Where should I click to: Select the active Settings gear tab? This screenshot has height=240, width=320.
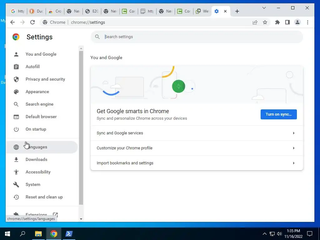217,11
